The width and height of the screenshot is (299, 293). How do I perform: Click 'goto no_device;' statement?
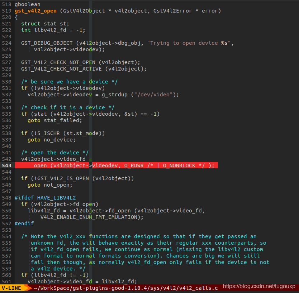click(x=52, y=140)
